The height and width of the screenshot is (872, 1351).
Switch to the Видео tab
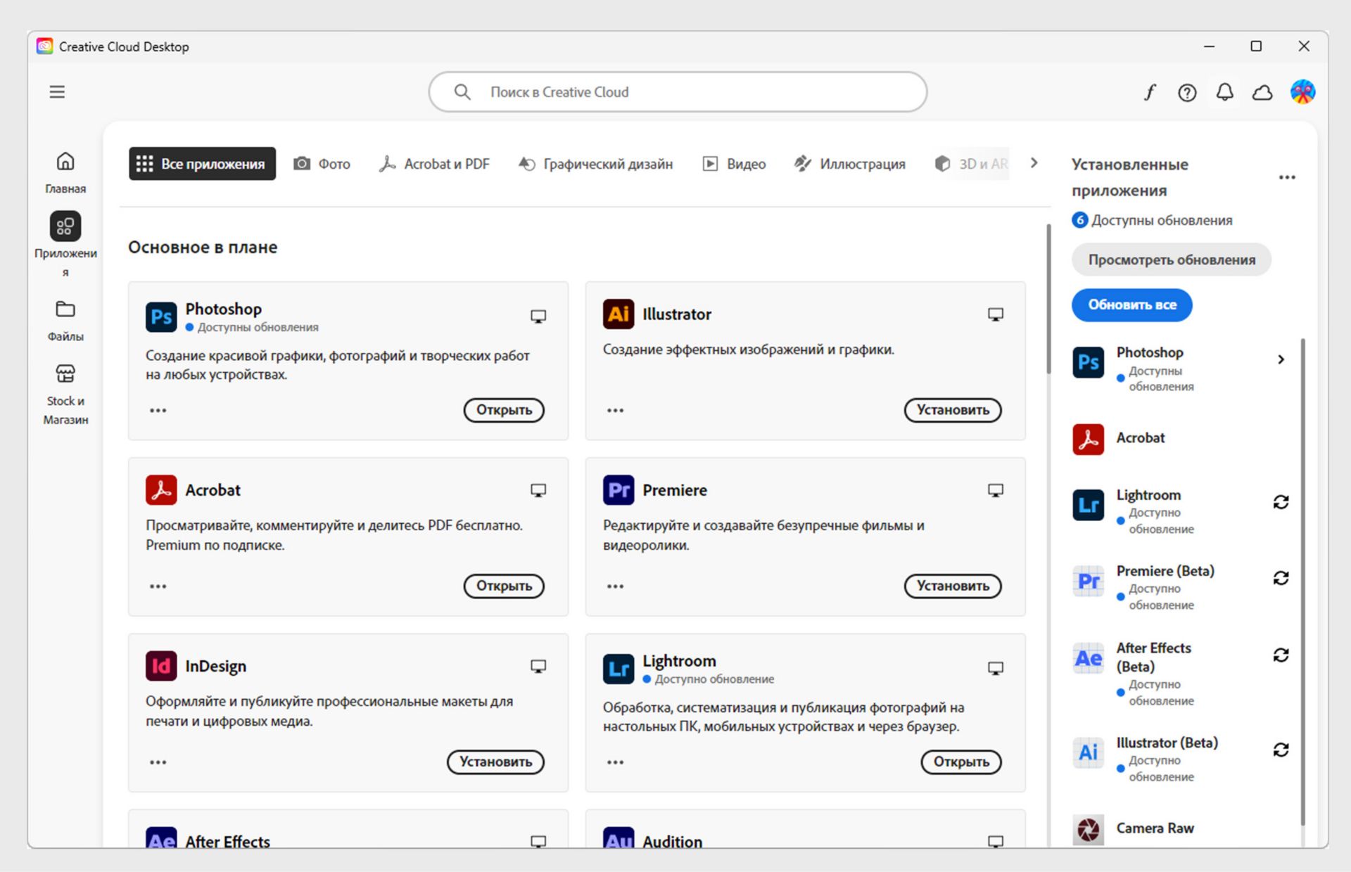(735, 164)
